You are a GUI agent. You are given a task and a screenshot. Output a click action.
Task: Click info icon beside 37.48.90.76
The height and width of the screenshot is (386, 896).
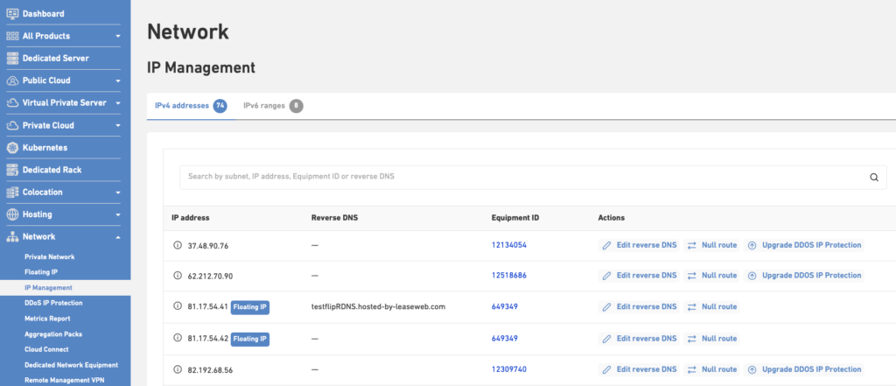coord(178,246)
